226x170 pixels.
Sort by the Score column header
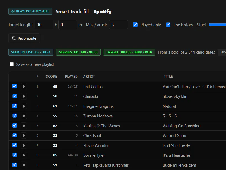tap(52, 77)
